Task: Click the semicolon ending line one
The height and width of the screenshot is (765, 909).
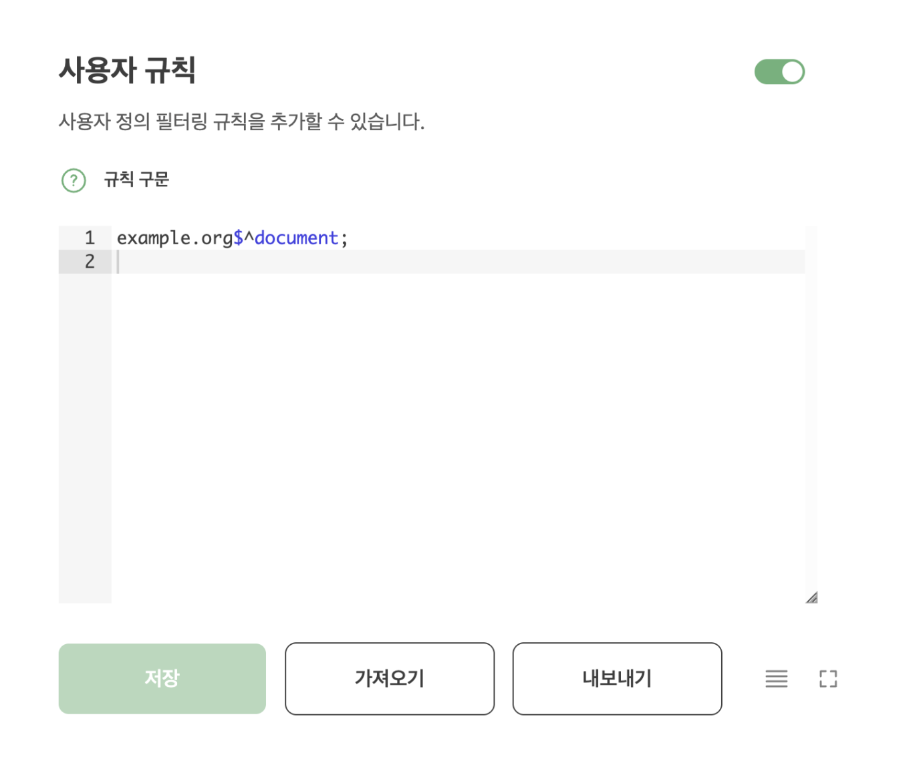Action: pyautogui.click(x=344, y=239)
